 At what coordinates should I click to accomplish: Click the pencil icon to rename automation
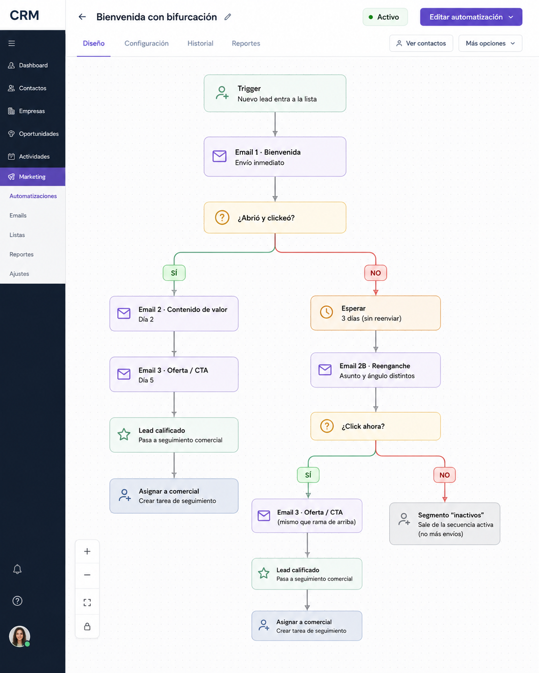(x=228, y=17)
